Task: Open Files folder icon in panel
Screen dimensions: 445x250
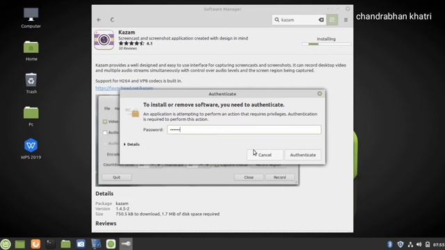Action: (x=66, y=244)
